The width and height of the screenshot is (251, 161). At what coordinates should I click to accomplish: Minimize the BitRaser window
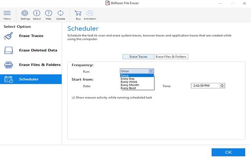[x=221, y=3]
